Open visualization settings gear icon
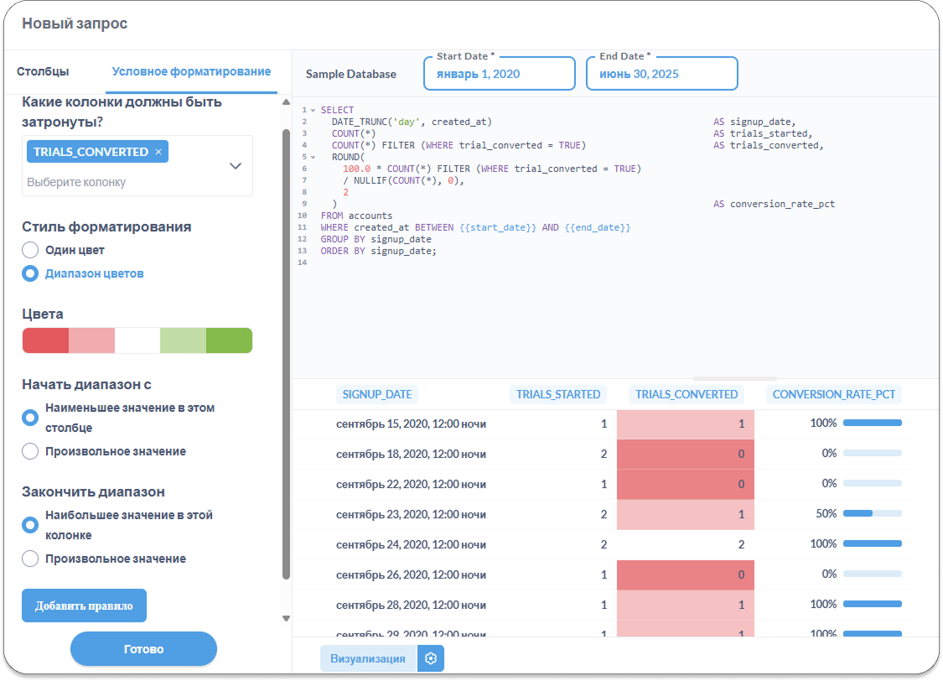 pos(431,658)
